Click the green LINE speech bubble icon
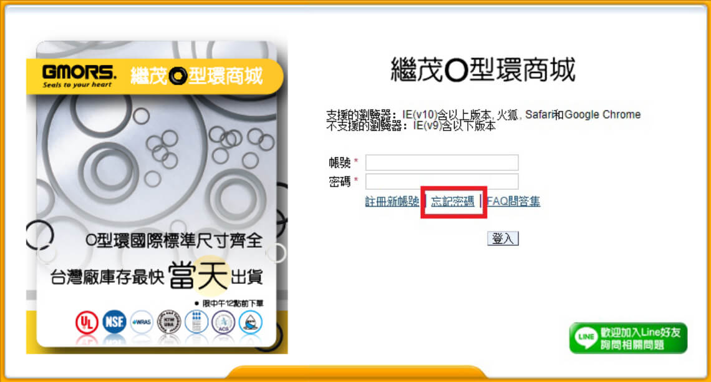 point(586,338)
